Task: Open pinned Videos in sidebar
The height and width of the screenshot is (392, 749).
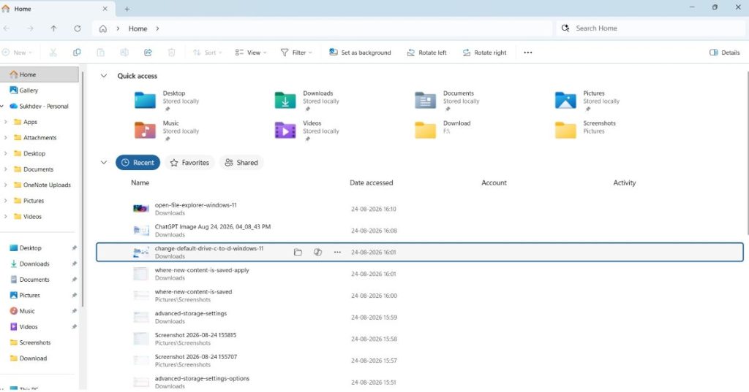Action: (24, 327)
